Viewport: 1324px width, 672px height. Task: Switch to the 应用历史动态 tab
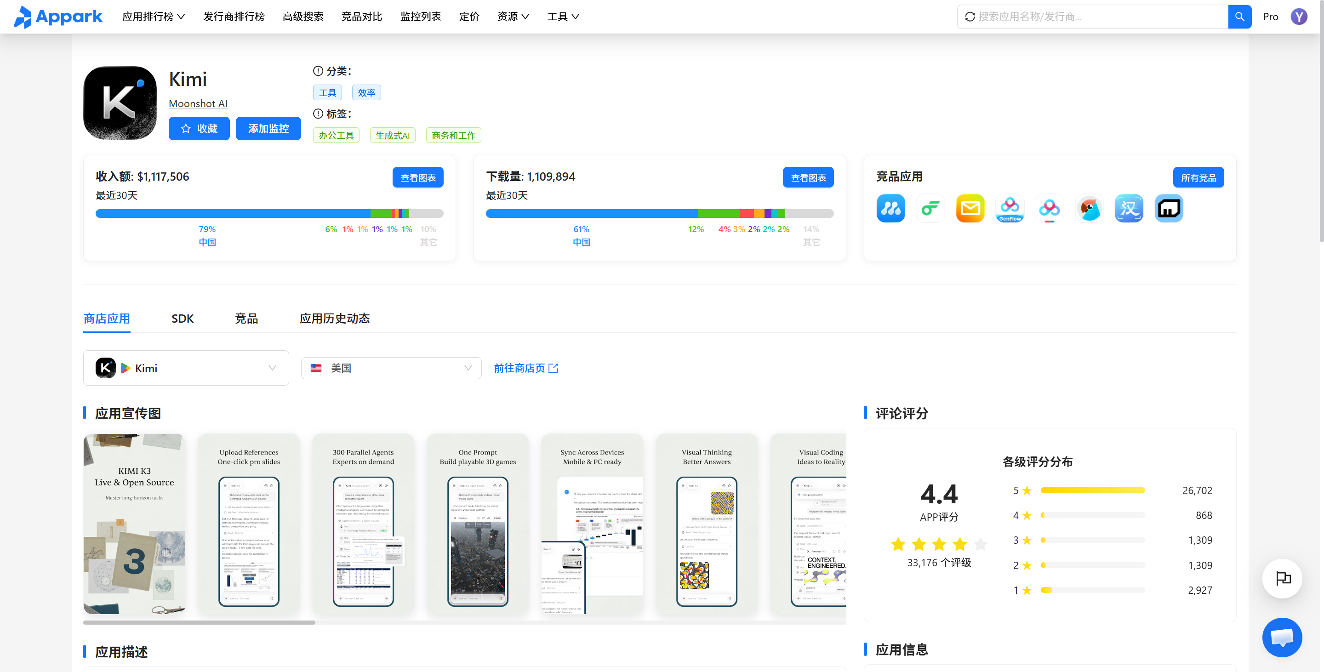(x=335, y=319)
